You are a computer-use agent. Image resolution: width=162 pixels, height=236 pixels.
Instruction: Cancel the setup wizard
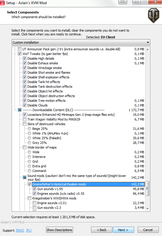coord(148,230)
